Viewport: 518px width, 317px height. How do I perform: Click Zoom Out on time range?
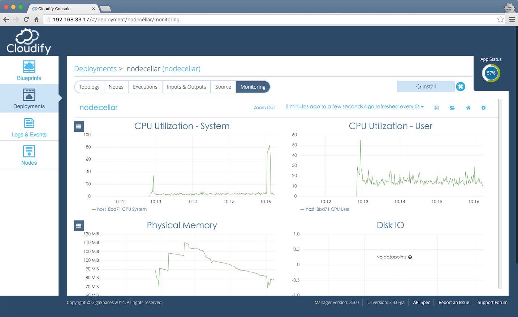[x=264, y=107]
